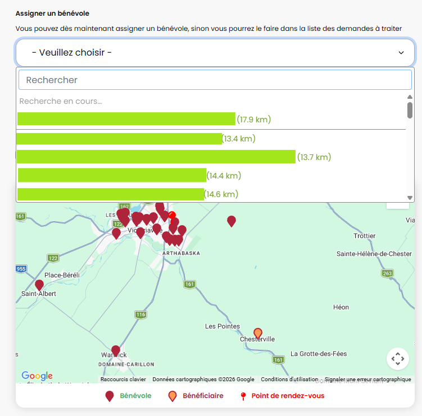Viewport: 422px width, 416px height.
Task: Open the "Raccourcis clavier" map link
Action: tap(123, 380)
